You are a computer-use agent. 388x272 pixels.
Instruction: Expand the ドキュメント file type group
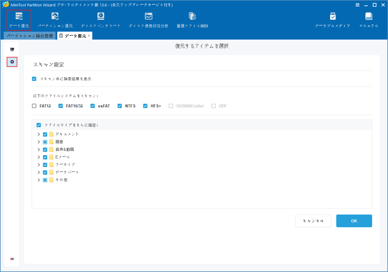coord(38,134)
